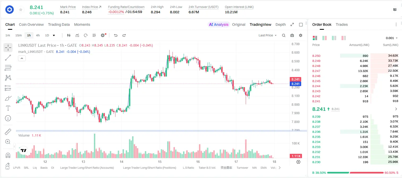The width and height of the screenshot is (402, 178).
Task: Switch to Depth chart view
Action: click(x=280, y=24)
